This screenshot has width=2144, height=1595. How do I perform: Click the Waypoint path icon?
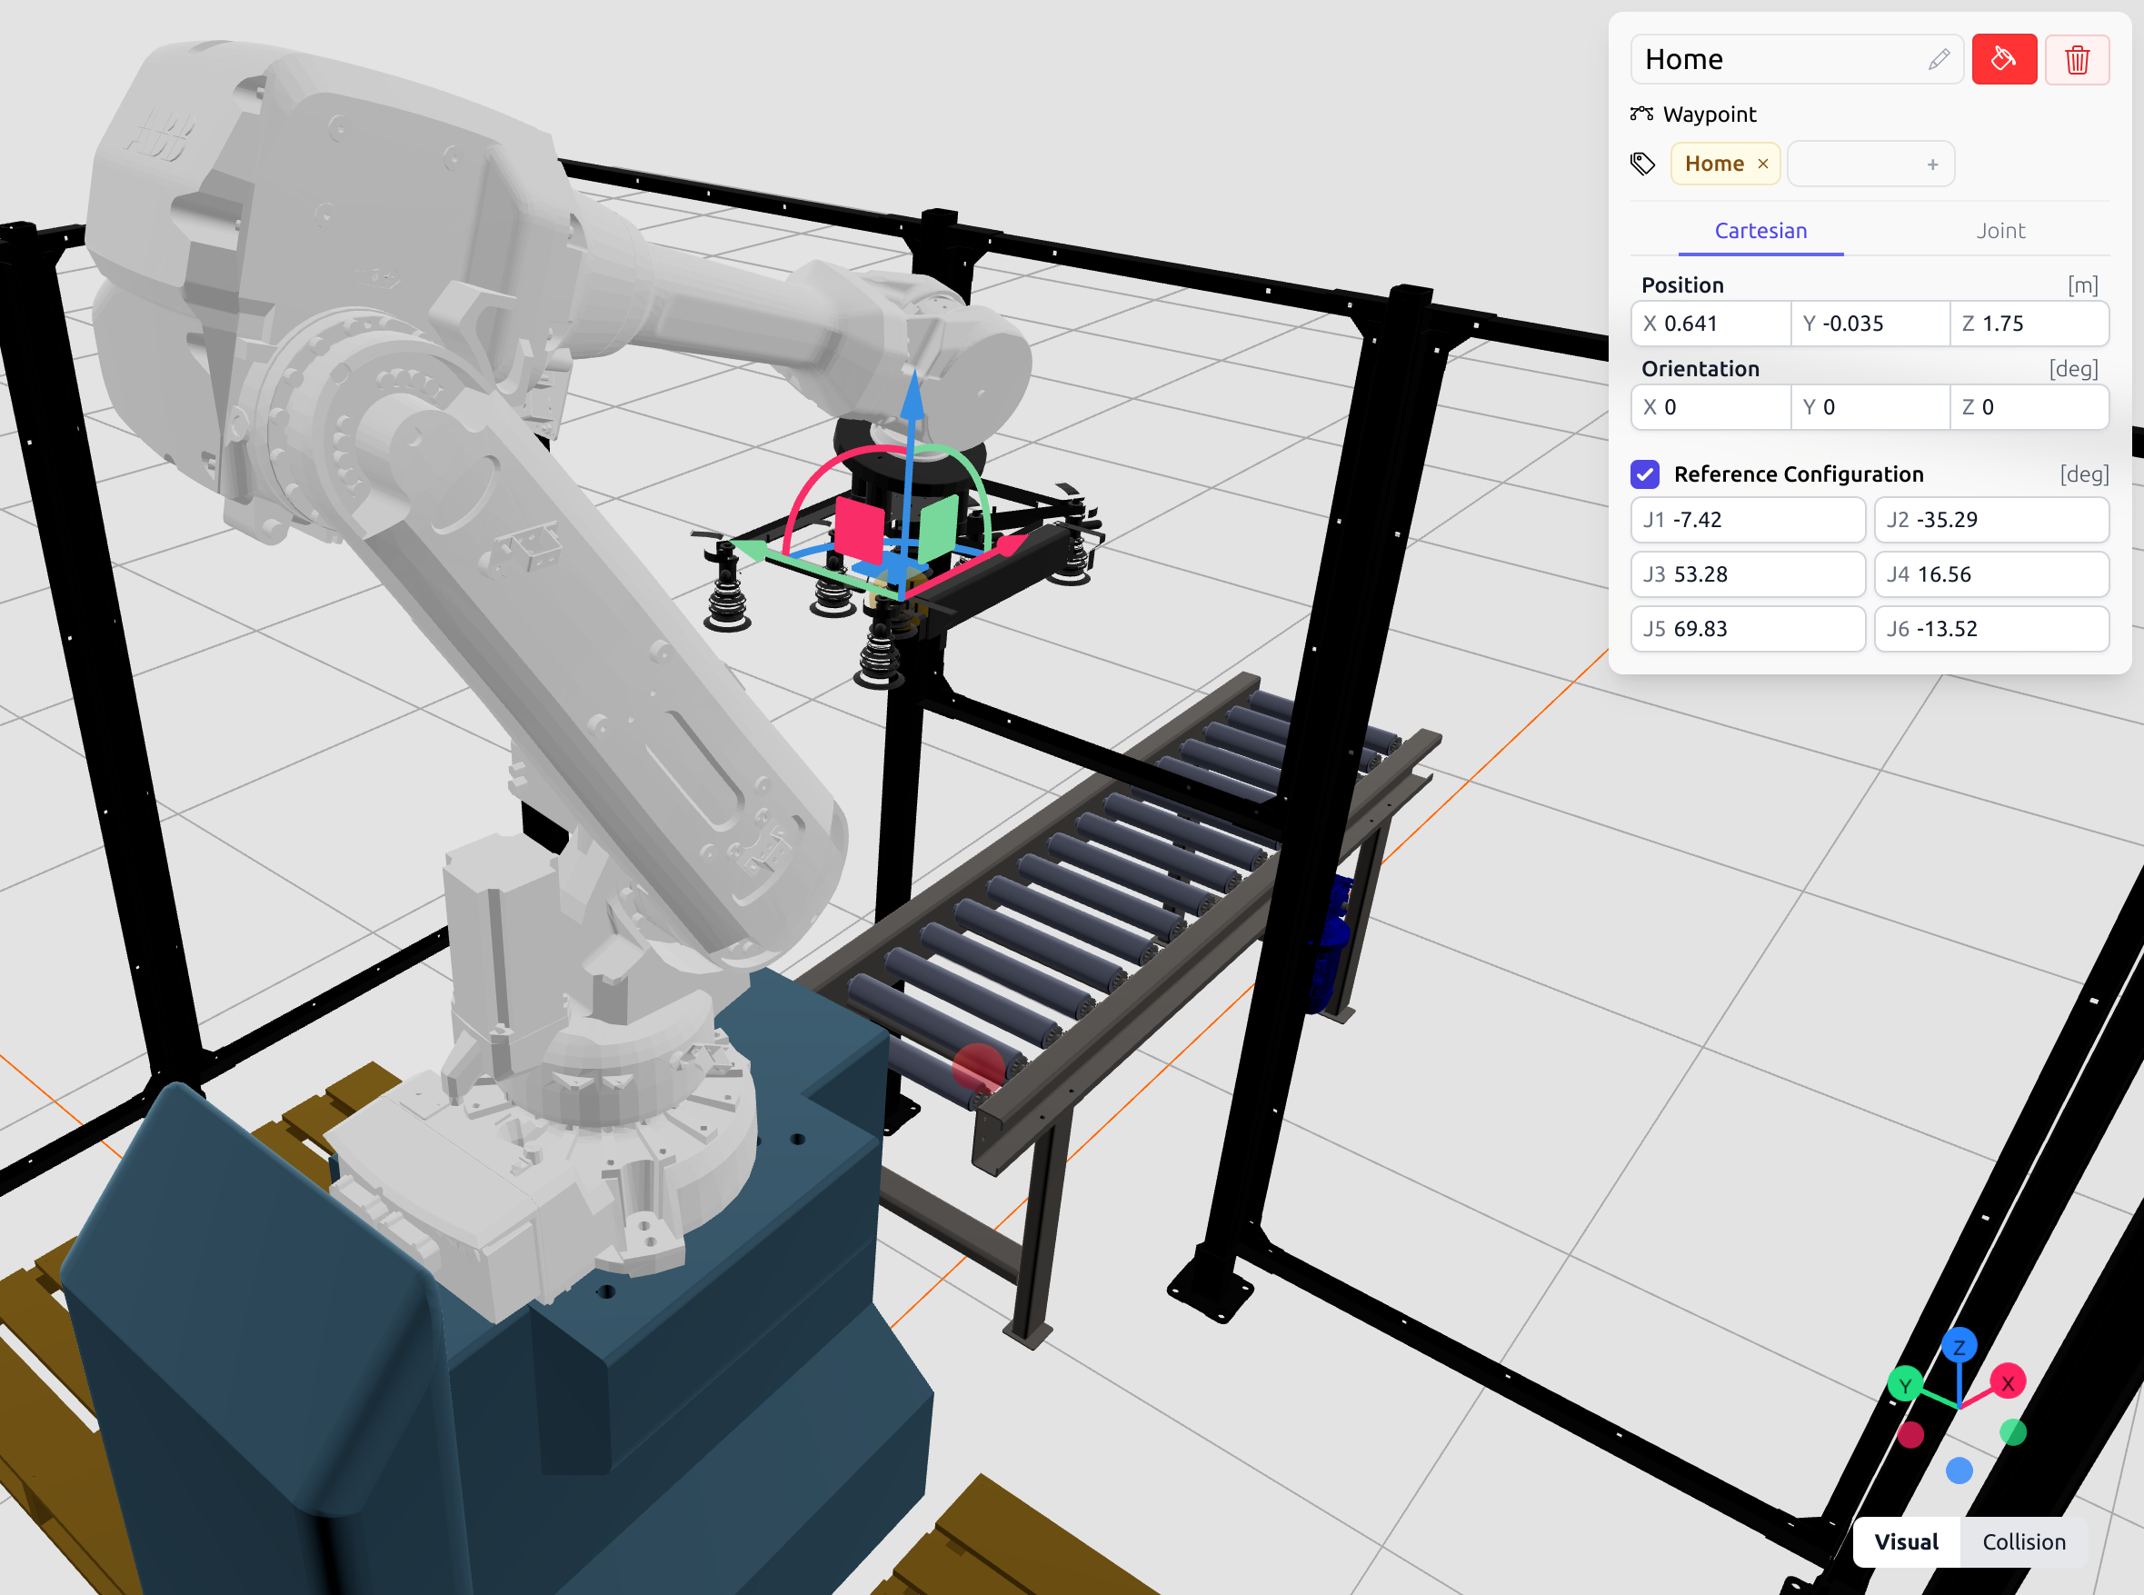pos(1641,114)
